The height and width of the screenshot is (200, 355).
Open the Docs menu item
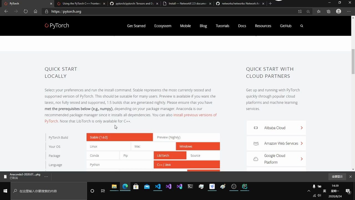242,26
